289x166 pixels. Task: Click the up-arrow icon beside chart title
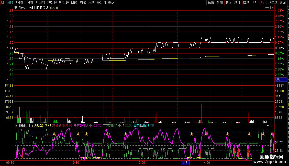pyautogui.click(x=267, y=8)
